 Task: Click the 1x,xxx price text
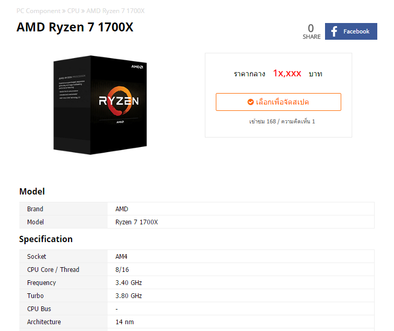click(x=287, y=73)
